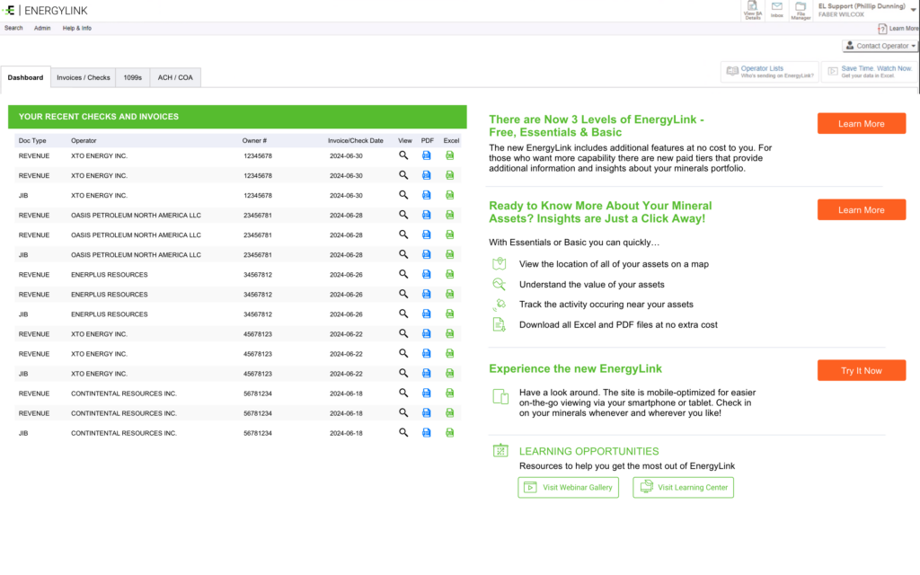
Task: Switch to the Invoices / Checks tab
Action: (84, 77)
